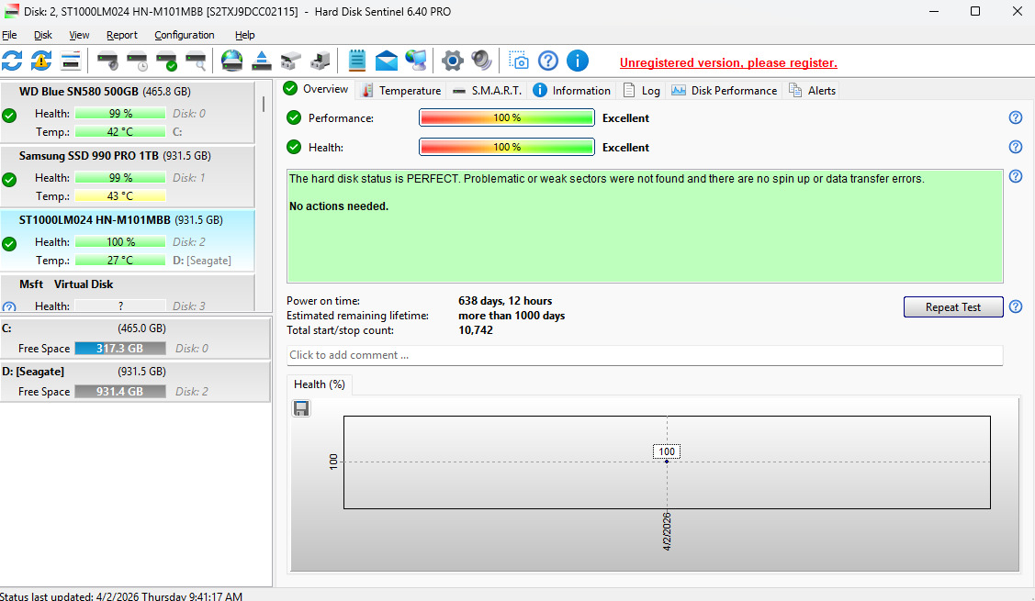
Task: Switch to the Alerts tab
Action: coord(812,91)
